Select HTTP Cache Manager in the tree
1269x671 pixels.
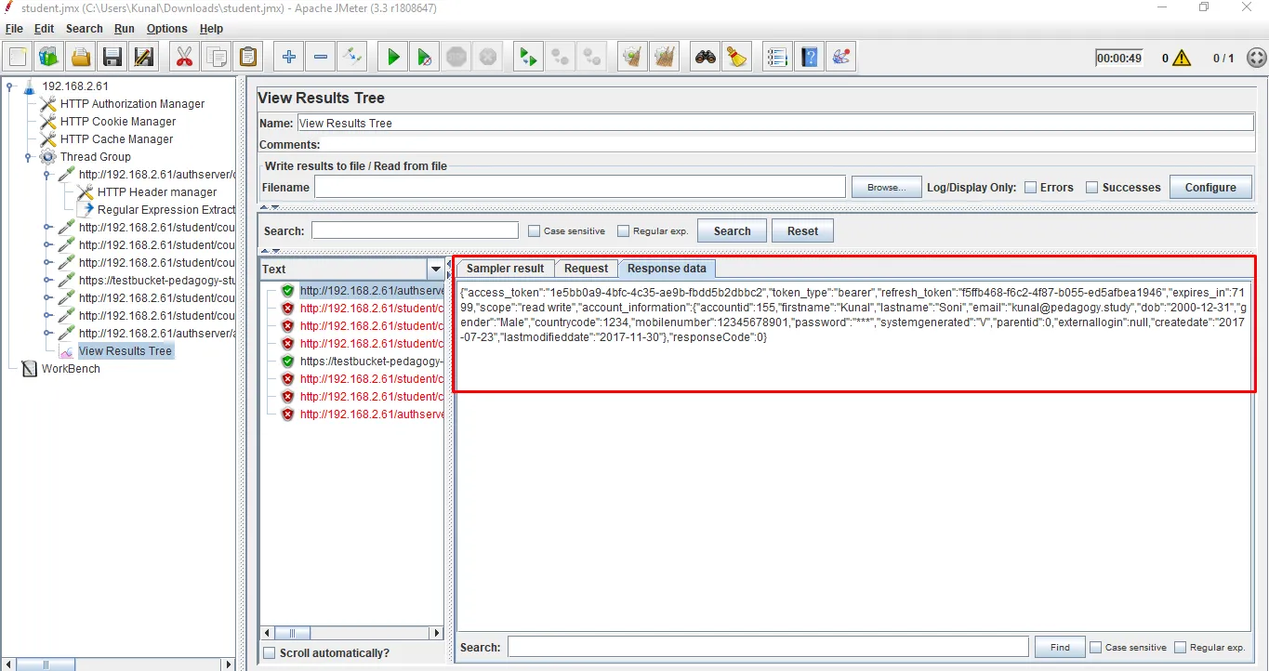pyautogui.click(x=116, y=139)
